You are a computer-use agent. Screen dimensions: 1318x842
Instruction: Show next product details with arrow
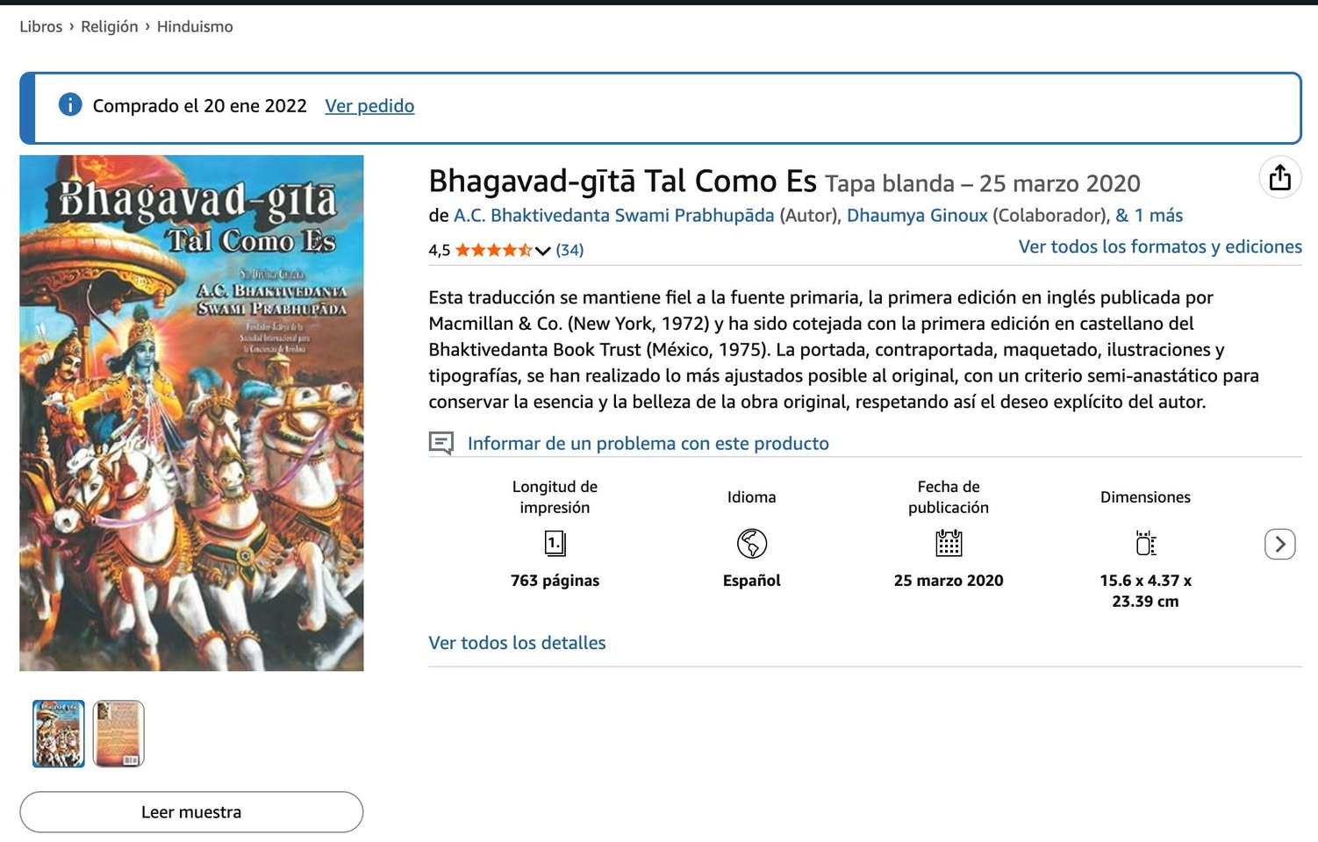[x=1279, y=544]
